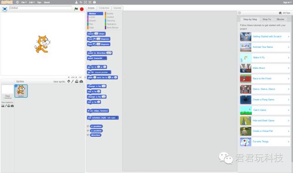Open the About menu item
Image resolution: width=293 pixels, height=173 pixels.
click(47, 2)
